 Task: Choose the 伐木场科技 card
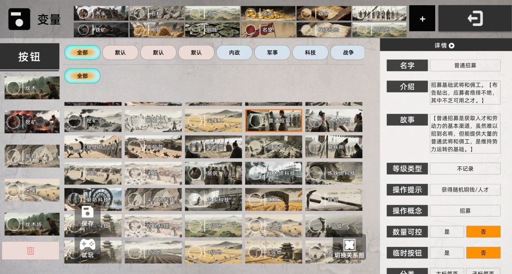coord(274,173)
